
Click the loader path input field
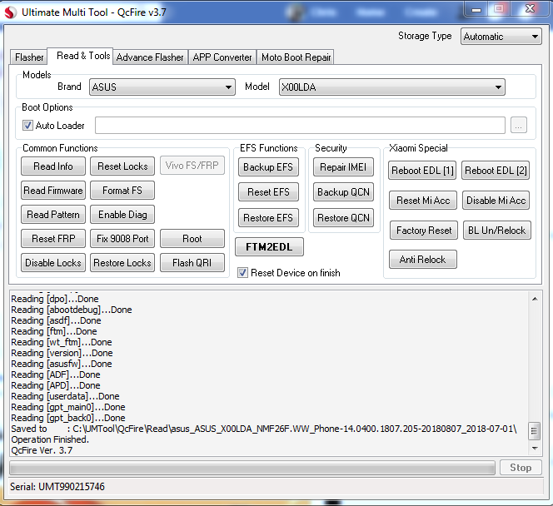[300, 125]
